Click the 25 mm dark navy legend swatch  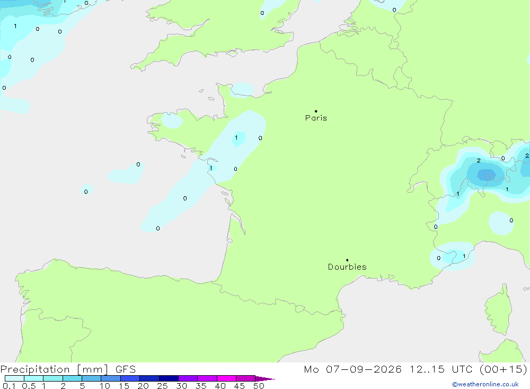pos(169,378)
